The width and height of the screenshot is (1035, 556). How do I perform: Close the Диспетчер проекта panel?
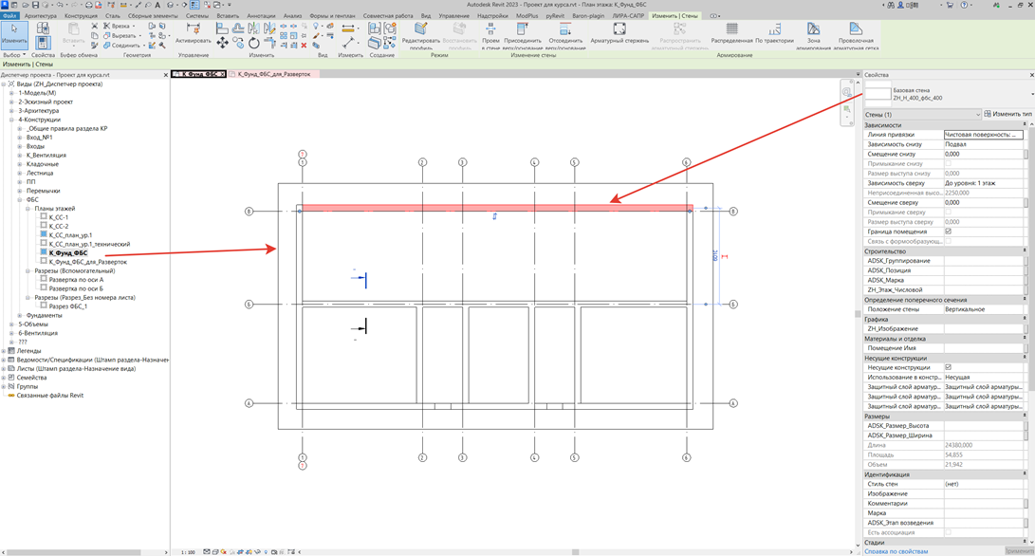[x=166, y=75]
